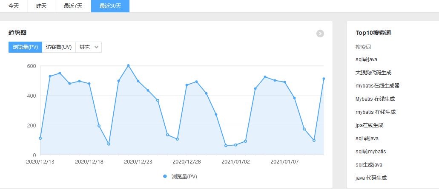Image resolution: width=439 pixels, height=189 pixels.
Task: Switch to the 昨天 tab
Action: click(41, 6)
